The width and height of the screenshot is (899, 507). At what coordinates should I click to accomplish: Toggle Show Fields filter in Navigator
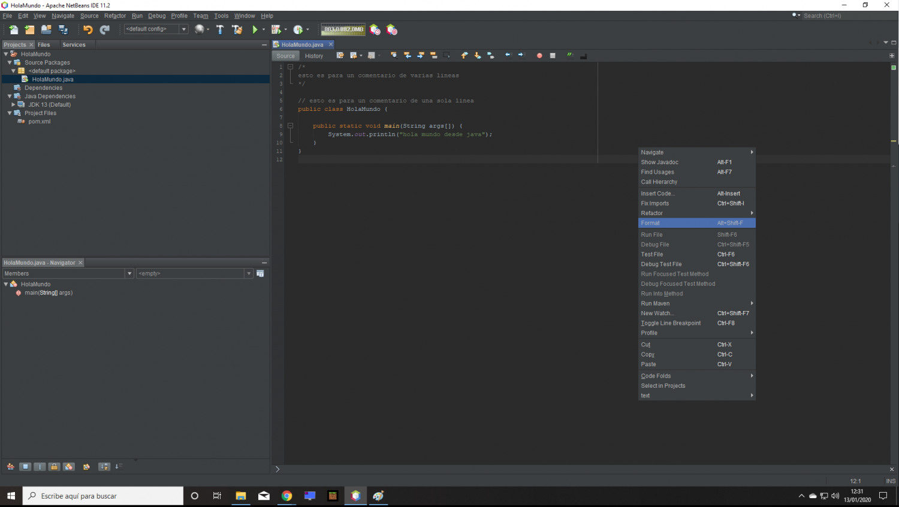[25, 467]
